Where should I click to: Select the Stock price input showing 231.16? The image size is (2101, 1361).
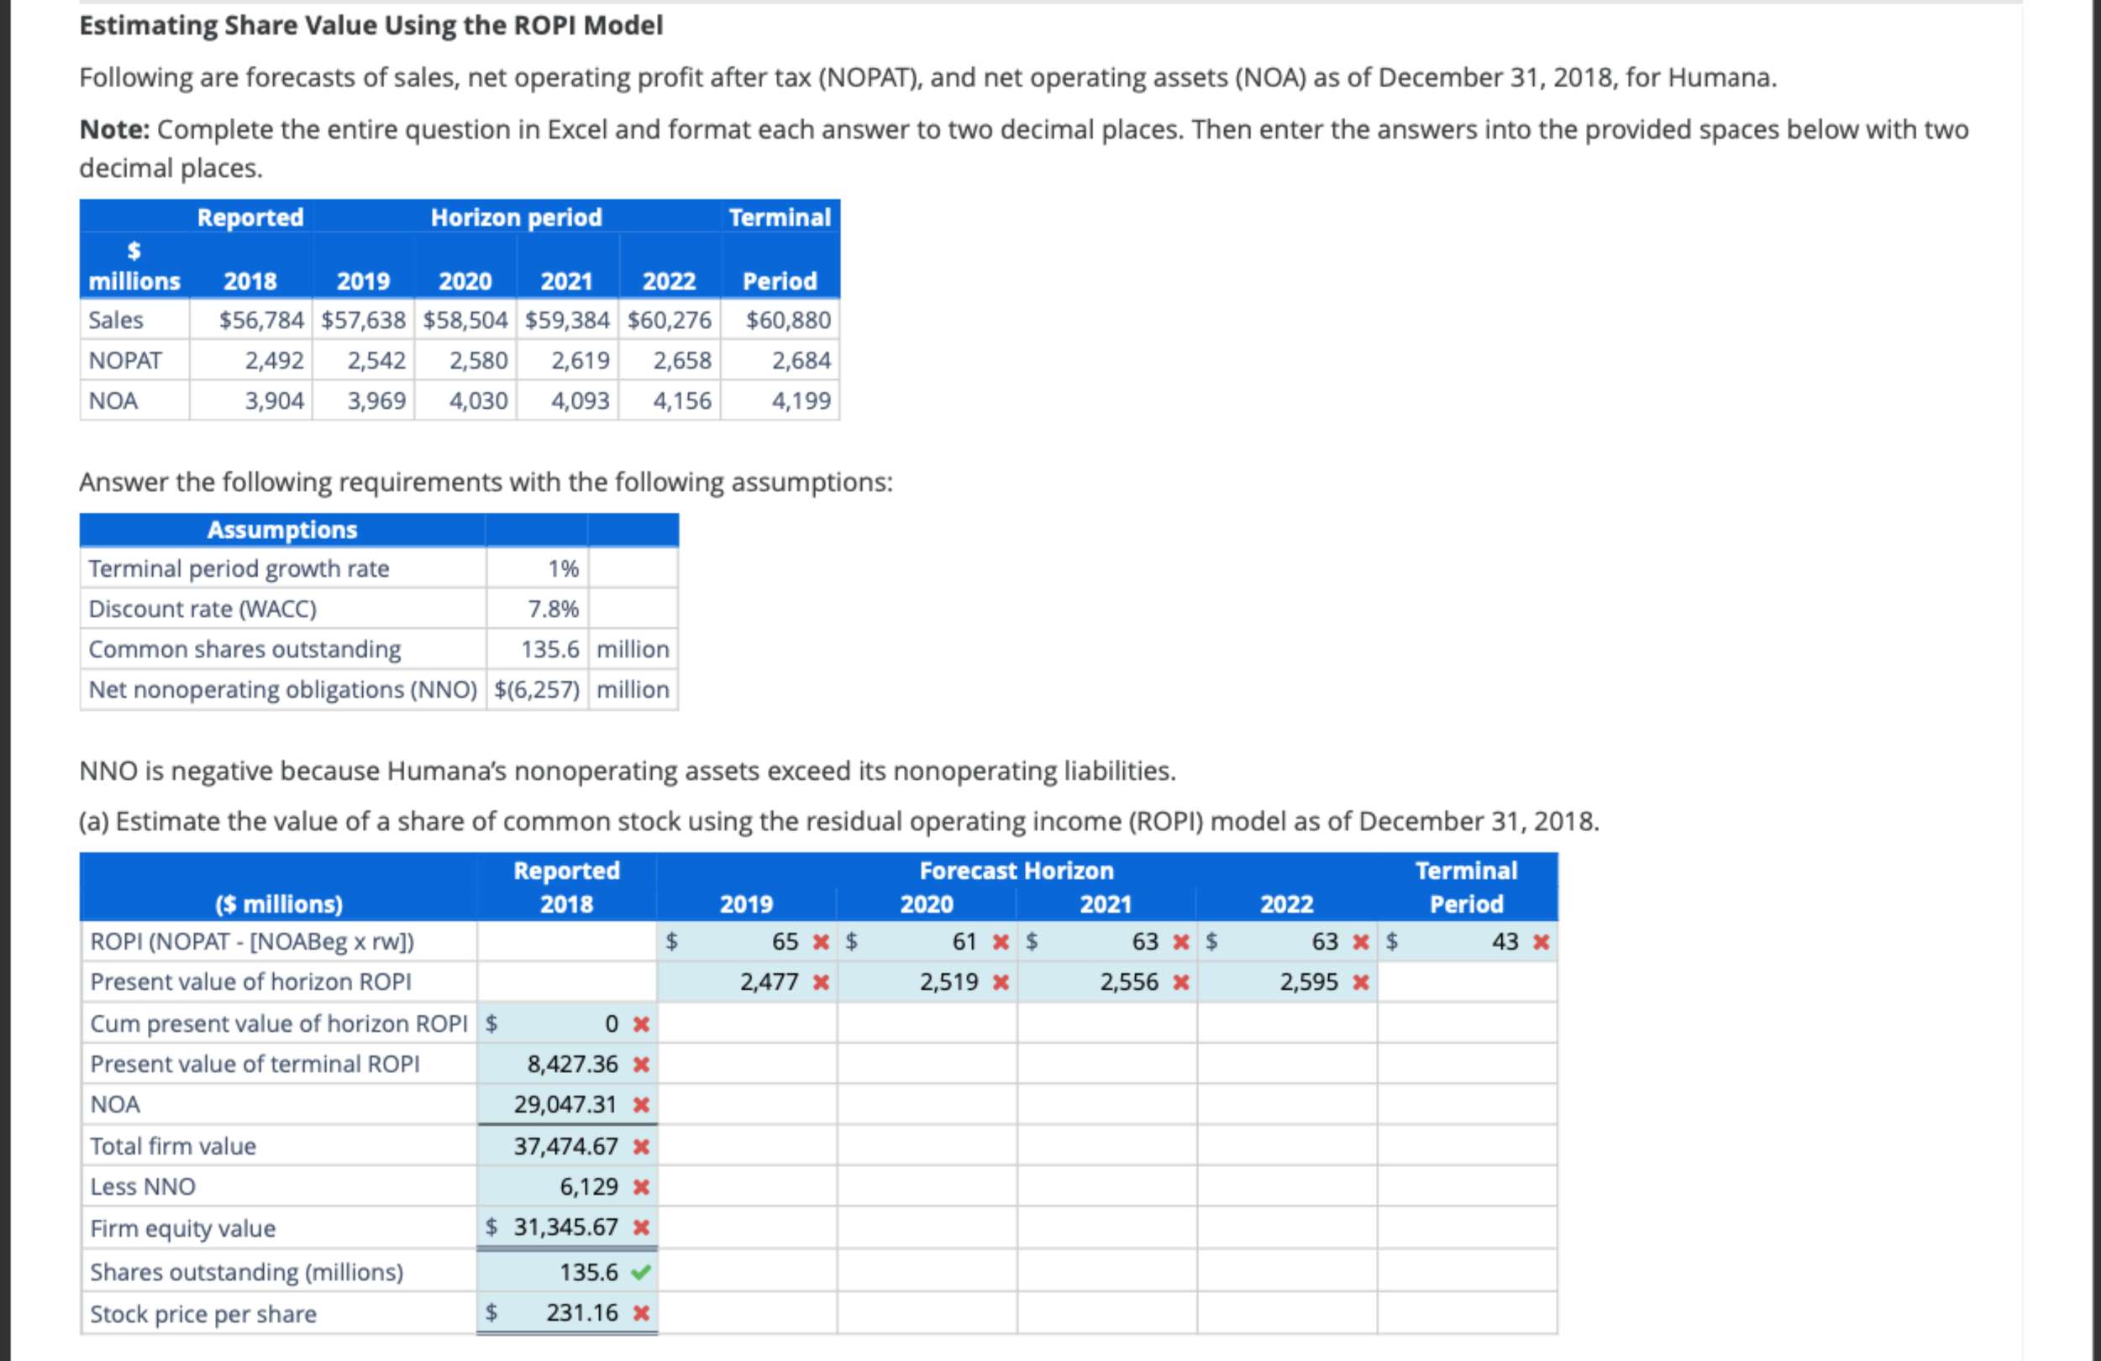(x=578, y=1313)
